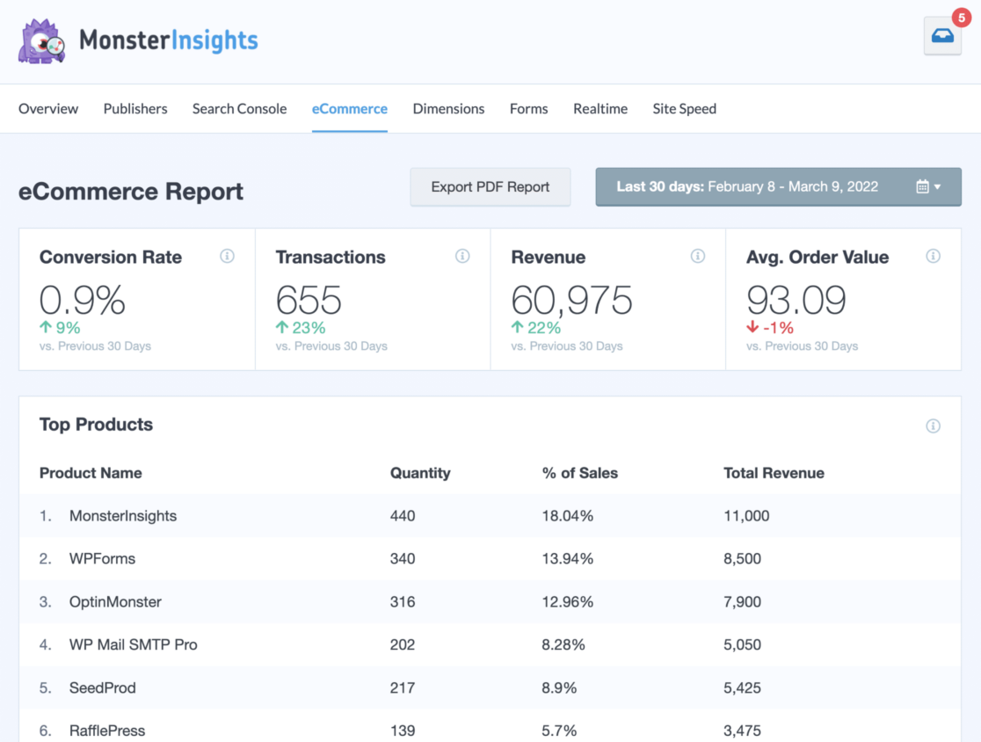Image resolution: width=981 pixels, height=742 pixels.
Task: Click the Conversion Rate info icon
Action: coord(227,256)
